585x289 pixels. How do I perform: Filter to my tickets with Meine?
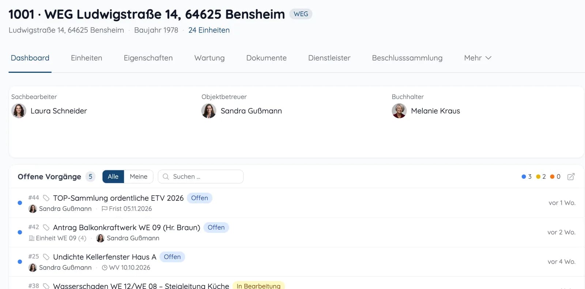pyautogui.click(x=139, y=177)
